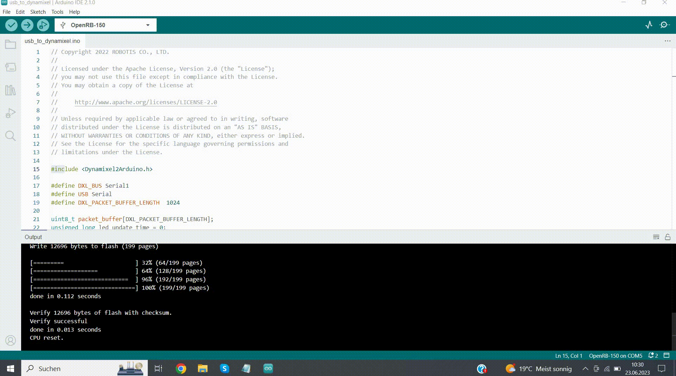Switch to Arduino IDE taskbar icon

tap(268, 368)
